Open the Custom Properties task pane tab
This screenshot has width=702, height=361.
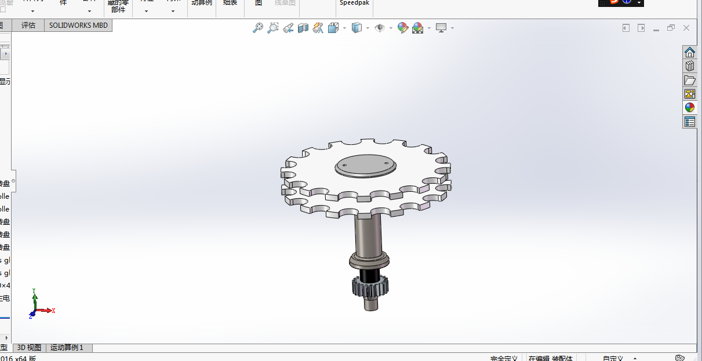coord(689,122)
